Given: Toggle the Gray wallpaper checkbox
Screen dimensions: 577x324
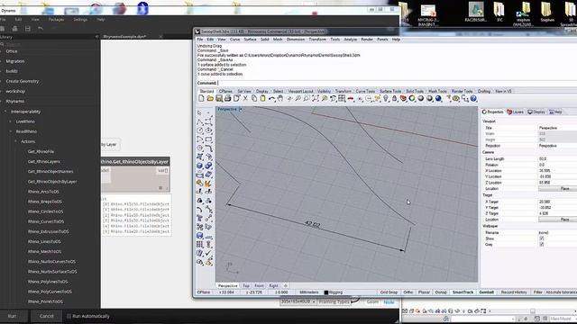Looking at the screenshot, I should (x=542, y=244).
